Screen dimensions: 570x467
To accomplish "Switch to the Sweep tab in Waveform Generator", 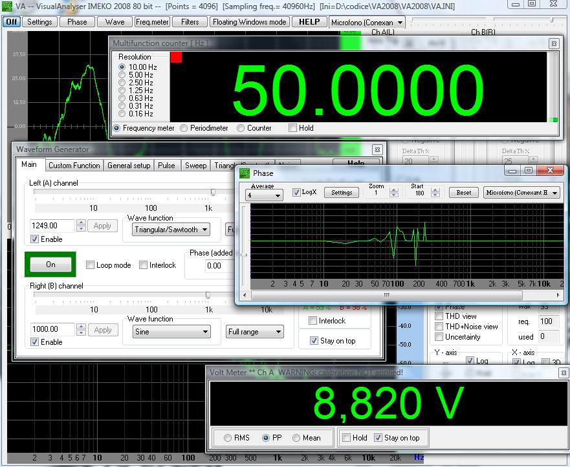I will (195, 165).
